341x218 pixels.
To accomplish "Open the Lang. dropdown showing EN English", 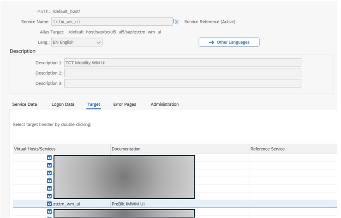I will (76, 42).
